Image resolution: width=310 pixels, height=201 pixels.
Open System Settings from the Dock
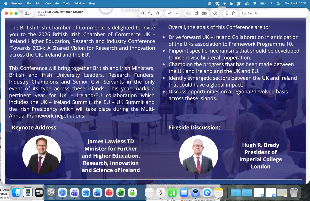(x=51, y=192)
